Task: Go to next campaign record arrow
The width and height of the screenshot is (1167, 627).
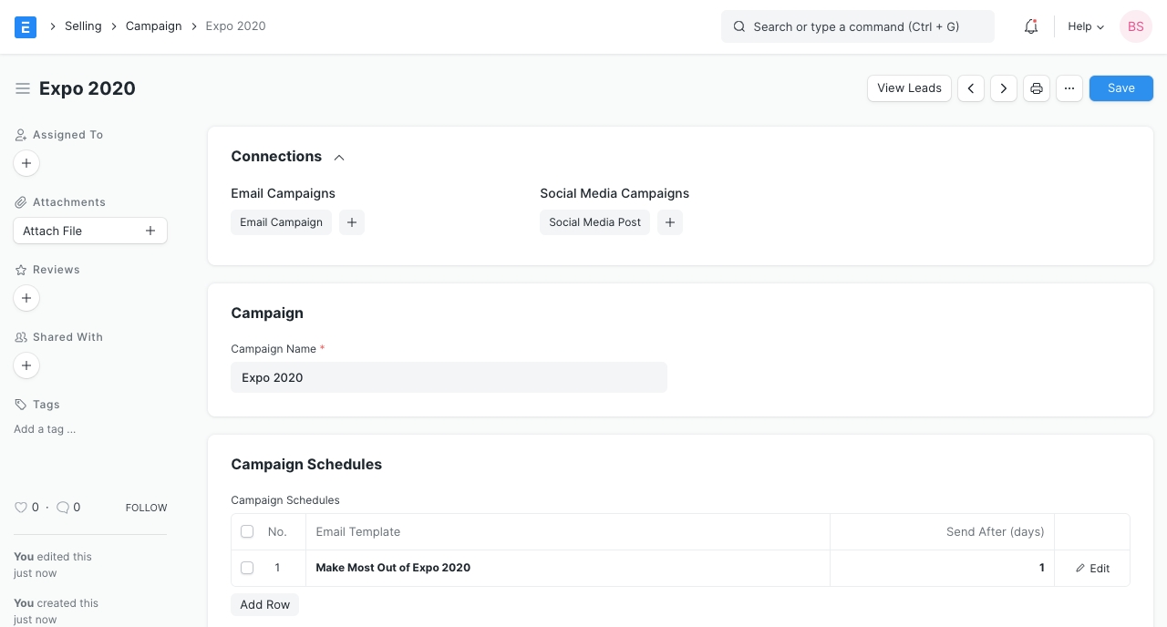Action: 1004,88
